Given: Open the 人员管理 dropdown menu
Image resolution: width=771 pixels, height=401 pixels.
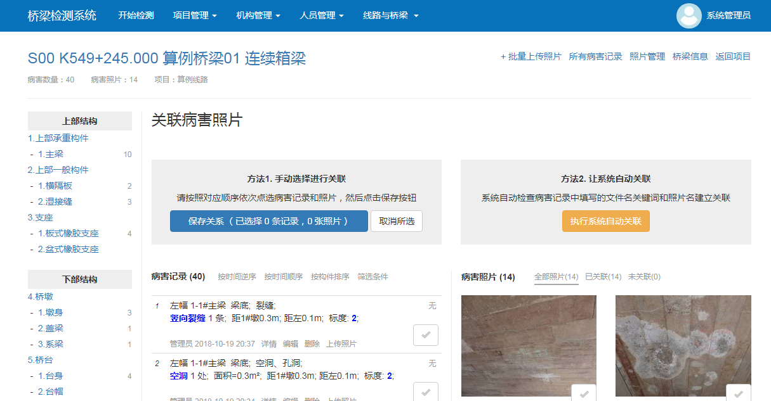Looking at the screenshot, I should [321, 16].
